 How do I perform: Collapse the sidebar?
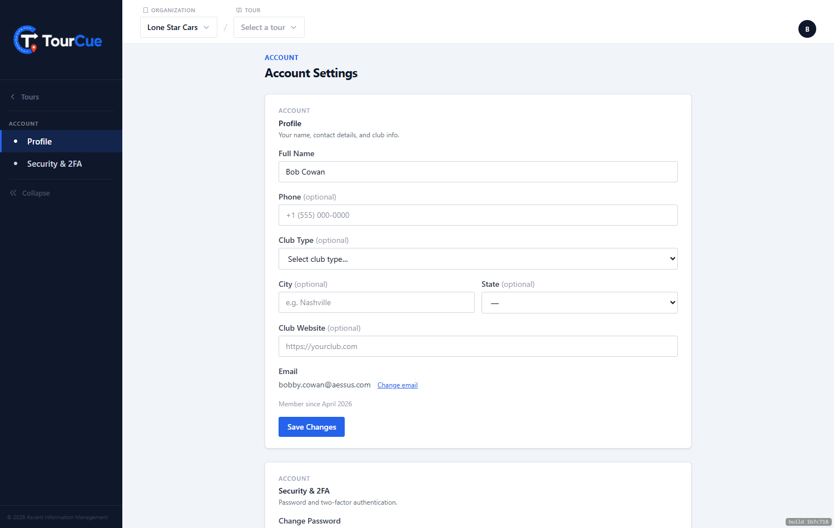coord(30,193)
